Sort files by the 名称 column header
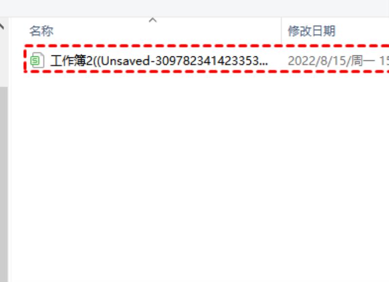 [41, 31]
